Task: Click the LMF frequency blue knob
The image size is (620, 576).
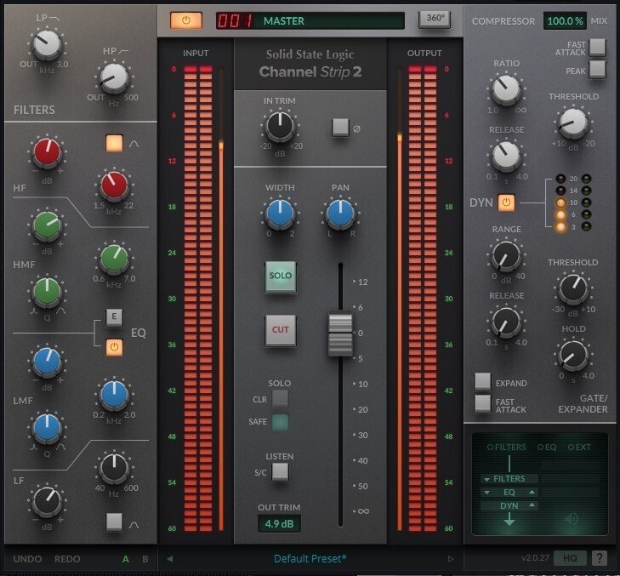Action: [x=114, y=395]
